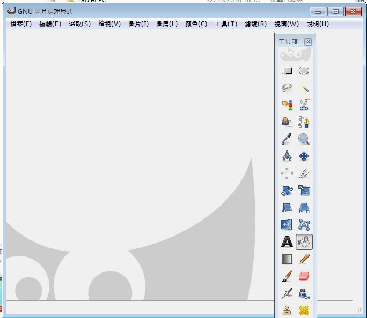The image size is (367, 318).
Task: Select the Scale tool
Action: [304, 191]
